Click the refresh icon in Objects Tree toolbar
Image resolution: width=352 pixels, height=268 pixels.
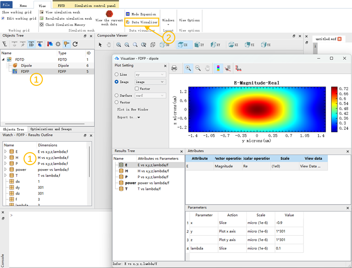pyautogui.click(x=75, y=44)
